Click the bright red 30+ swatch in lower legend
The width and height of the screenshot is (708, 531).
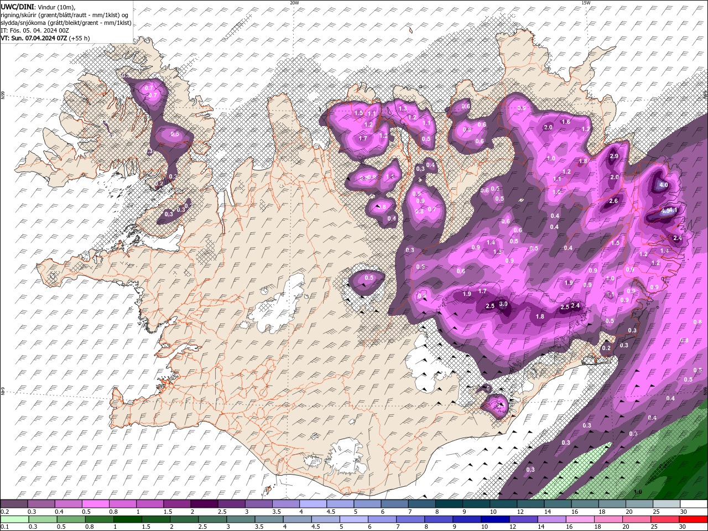point(693,519)
